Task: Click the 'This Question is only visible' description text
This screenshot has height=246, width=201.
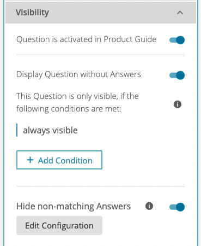Action: 77,102
